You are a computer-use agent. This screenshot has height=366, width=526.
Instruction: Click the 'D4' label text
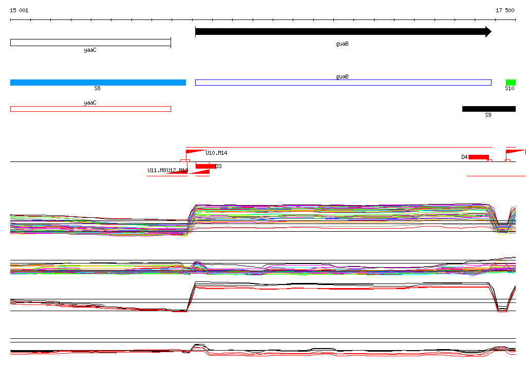coord(464,157)
